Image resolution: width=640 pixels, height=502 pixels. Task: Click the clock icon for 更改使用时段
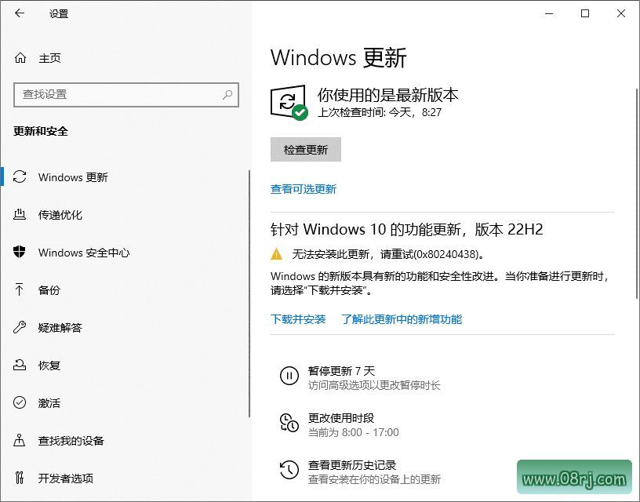pos(289,422)
